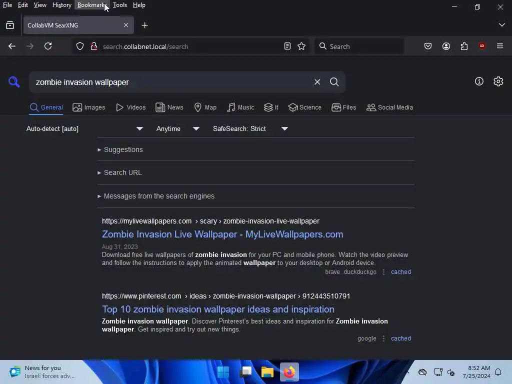512x384 pixels.
Task: Open the Auto-detect language dropdown
Action: point(85,128)
